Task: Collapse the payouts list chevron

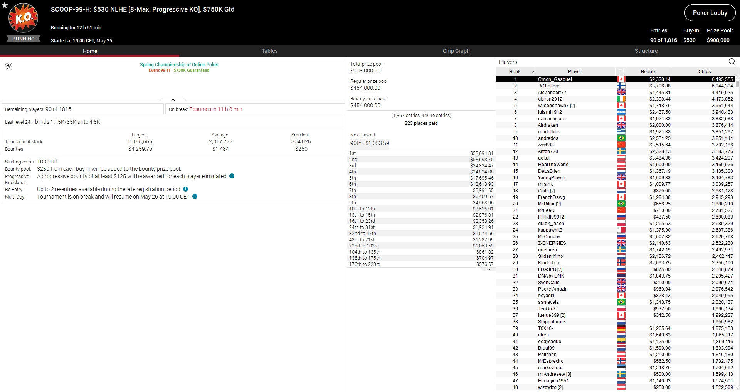Action: [x=488, y=269]
